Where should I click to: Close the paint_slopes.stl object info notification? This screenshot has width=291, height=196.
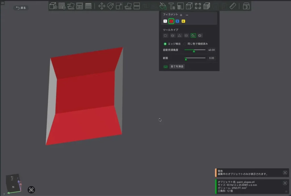(x=285, y=183)
